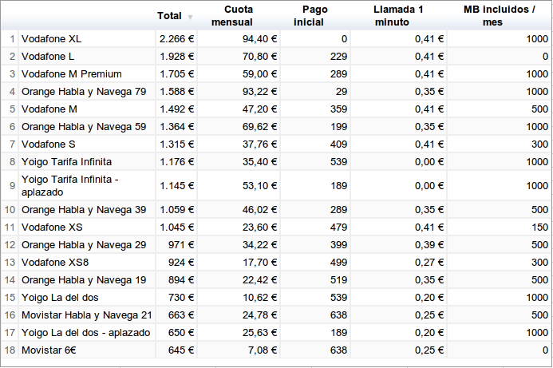The height and width of the screenshot is (368, 553).
Task: Select Orange Habla y Navega 19
Action: click(84, 280)
